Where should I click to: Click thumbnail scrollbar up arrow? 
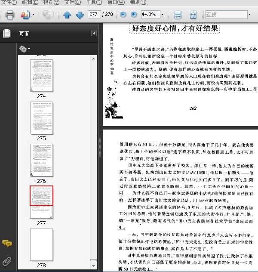pos(94,59)
